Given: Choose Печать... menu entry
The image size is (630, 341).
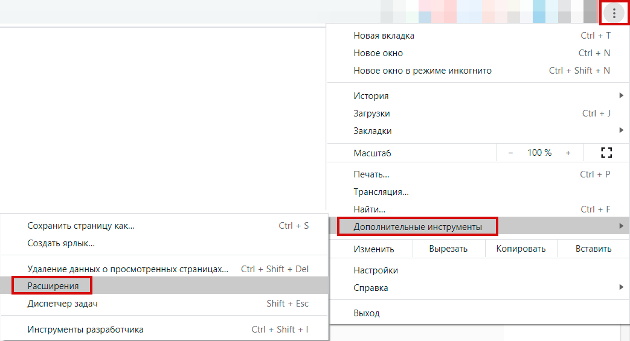Looking at the screenshot, I should point(478,174).
